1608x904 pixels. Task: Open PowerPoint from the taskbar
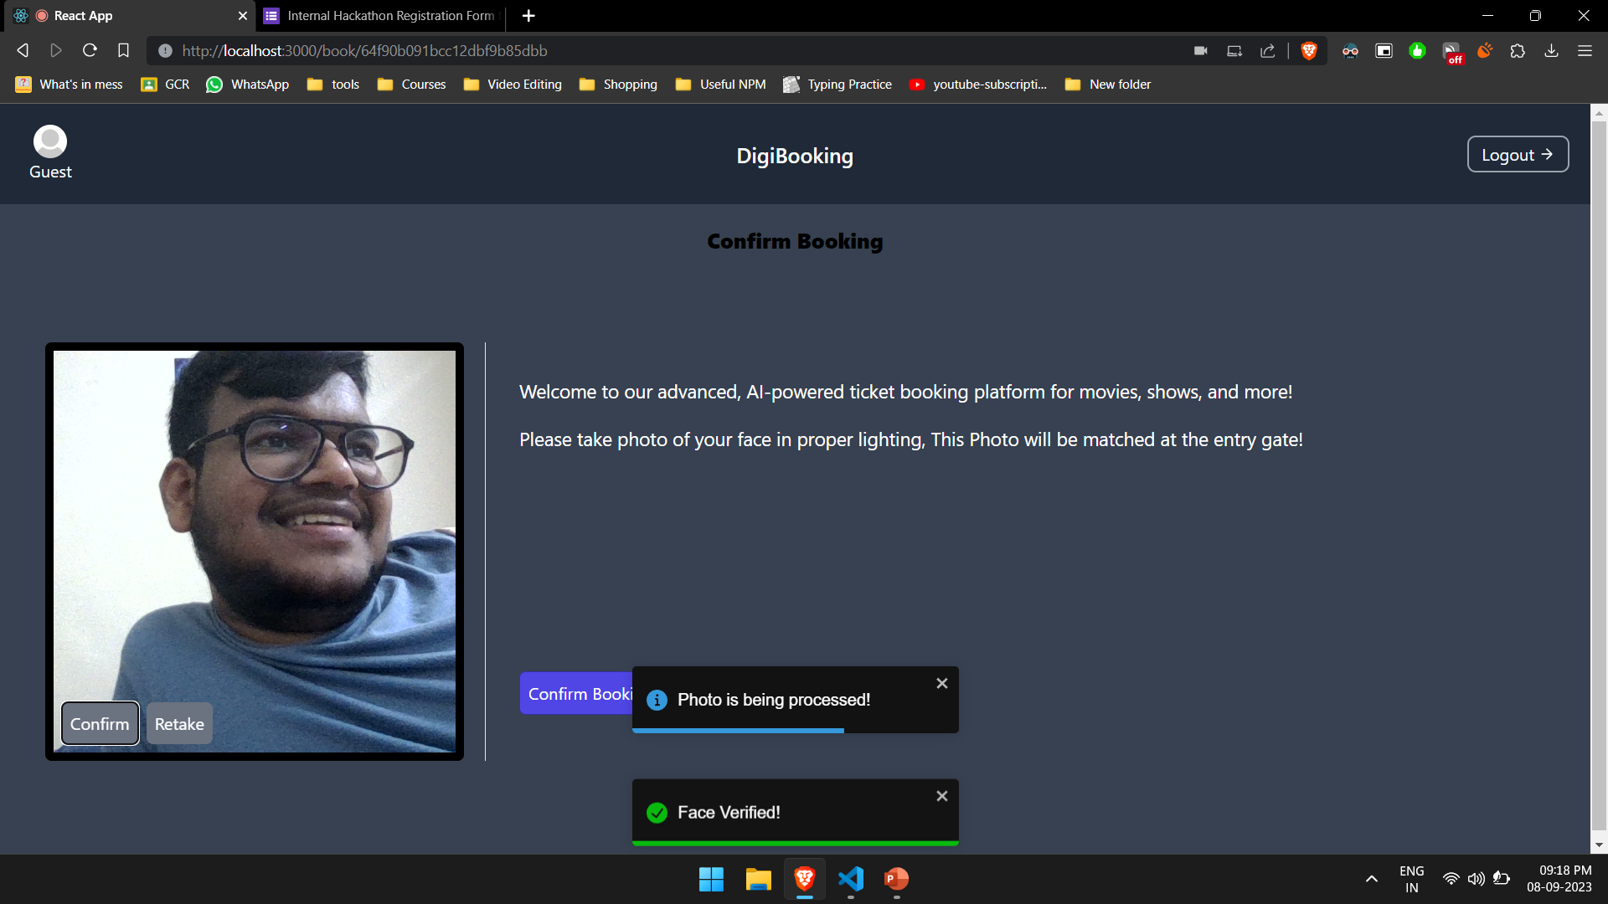click(x=895, y=880)
